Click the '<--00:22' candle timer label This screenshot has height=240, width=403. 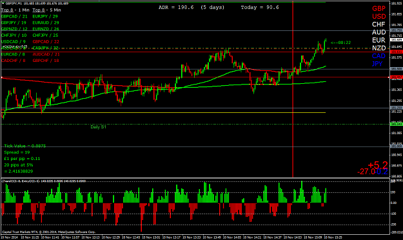point(340,43)
